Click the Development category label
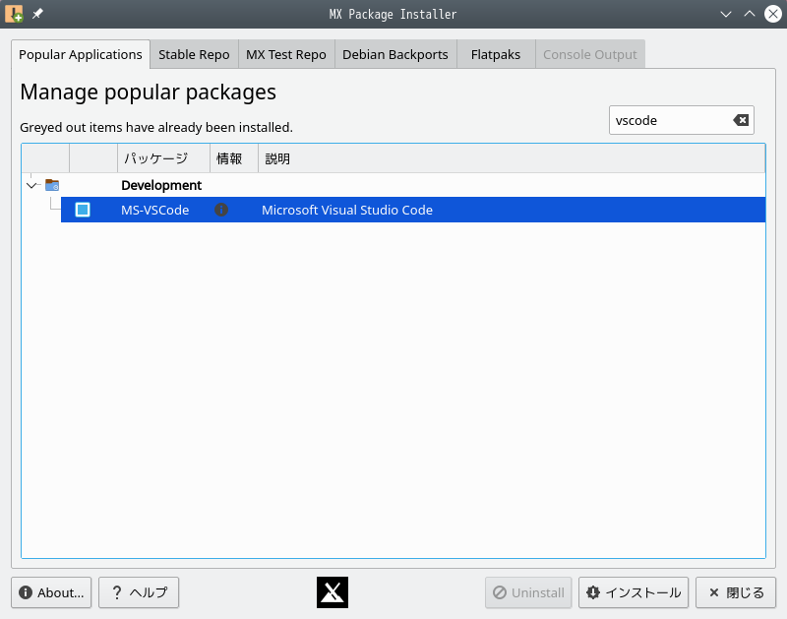787x619 pixels. [161, 185]
